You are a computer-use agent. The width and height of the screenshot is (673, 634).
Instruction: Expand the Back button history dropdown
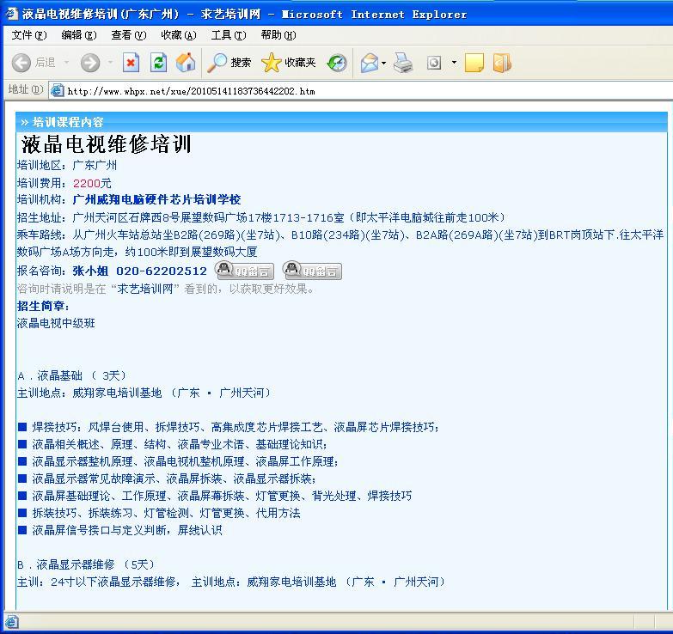point(64,63)
